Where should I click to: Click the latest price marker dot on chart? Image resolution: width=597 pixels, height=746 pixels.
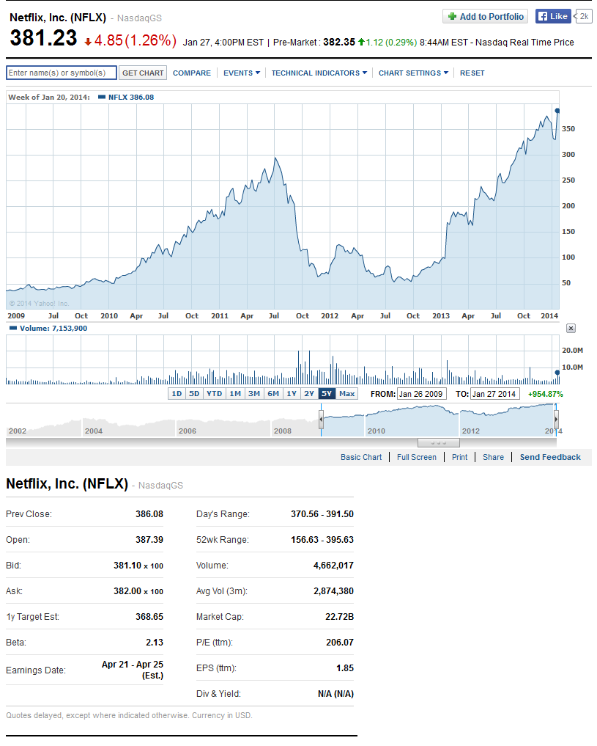(557, 111)
